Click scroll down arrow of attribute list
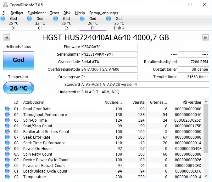 click(x=206, y=176)
